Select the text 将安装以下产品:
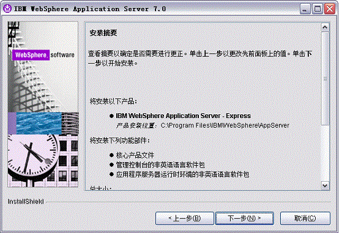The image size is (339, 233). pyautogui.click(x=113, y=101)
